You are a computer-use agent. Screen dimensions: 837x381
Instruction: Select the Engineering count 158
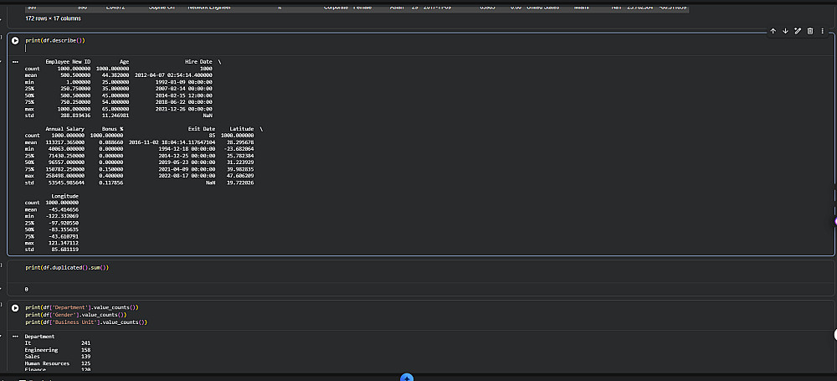coord(86,349)
